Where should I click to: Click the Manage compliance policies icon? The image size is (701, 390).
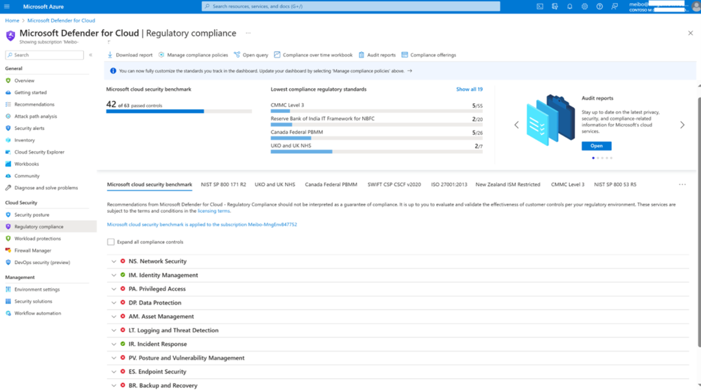[162, 55]
